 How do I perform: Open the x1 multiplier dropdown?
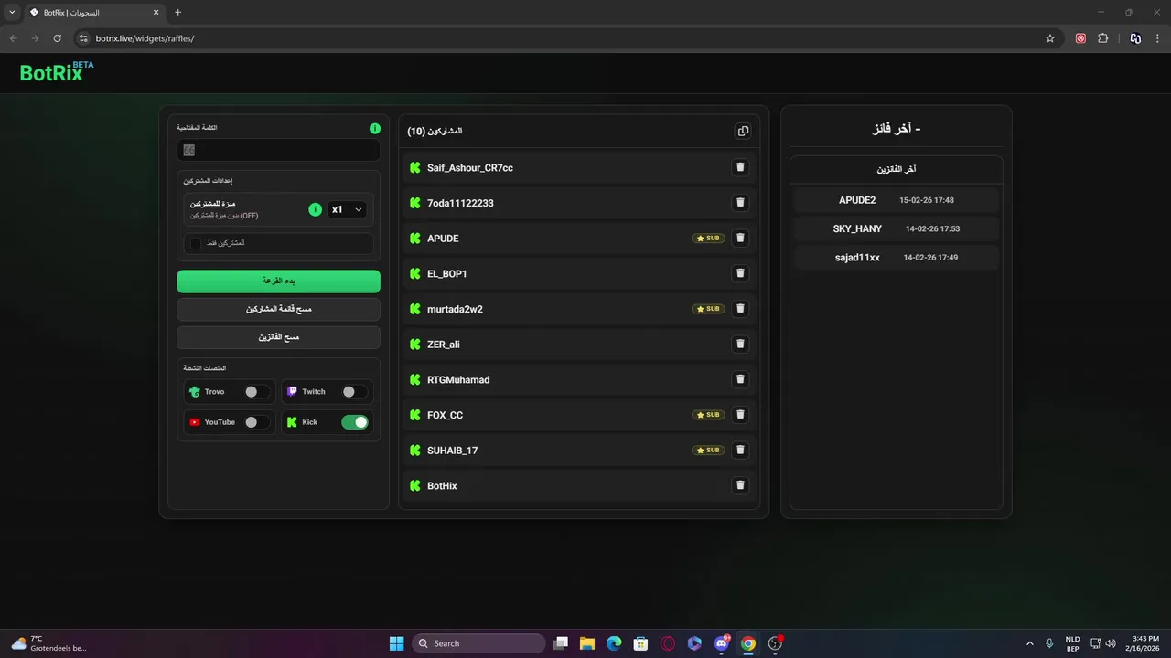[347, 209]
